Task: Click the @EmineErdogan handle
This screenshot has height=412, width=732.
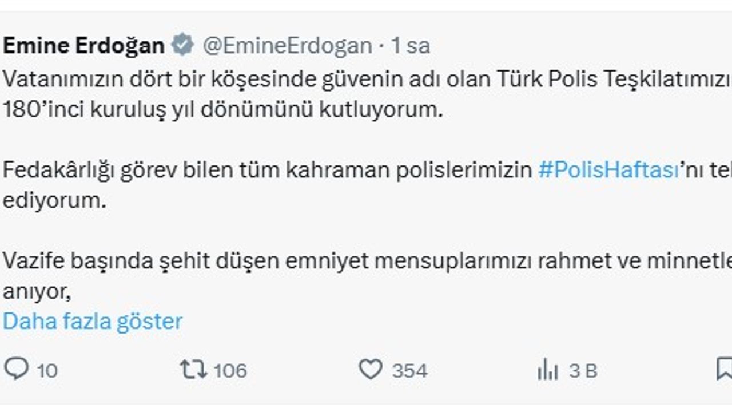Action: point(288,46)
